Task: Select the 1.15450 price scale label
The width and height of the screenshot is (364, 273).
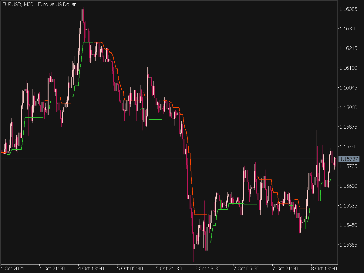Action: [349, 225]
